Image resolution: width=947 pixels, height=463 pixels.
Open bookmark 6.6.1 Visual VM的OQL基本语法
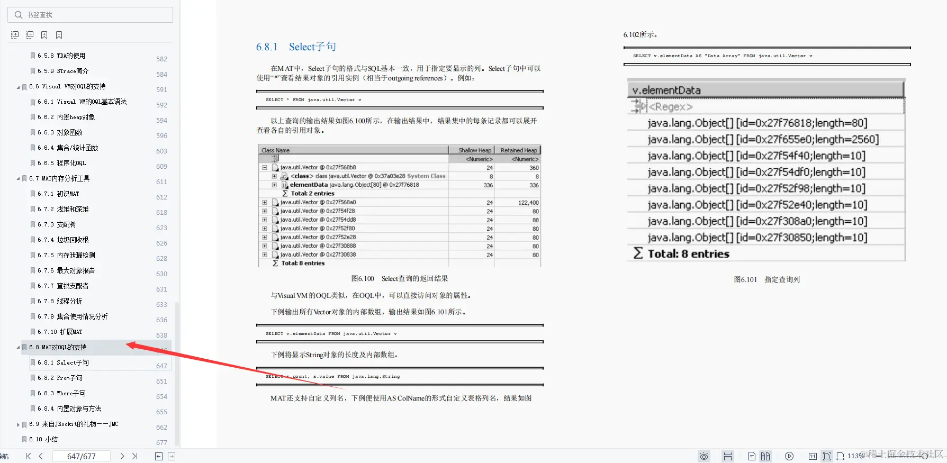tap(82, 102)
